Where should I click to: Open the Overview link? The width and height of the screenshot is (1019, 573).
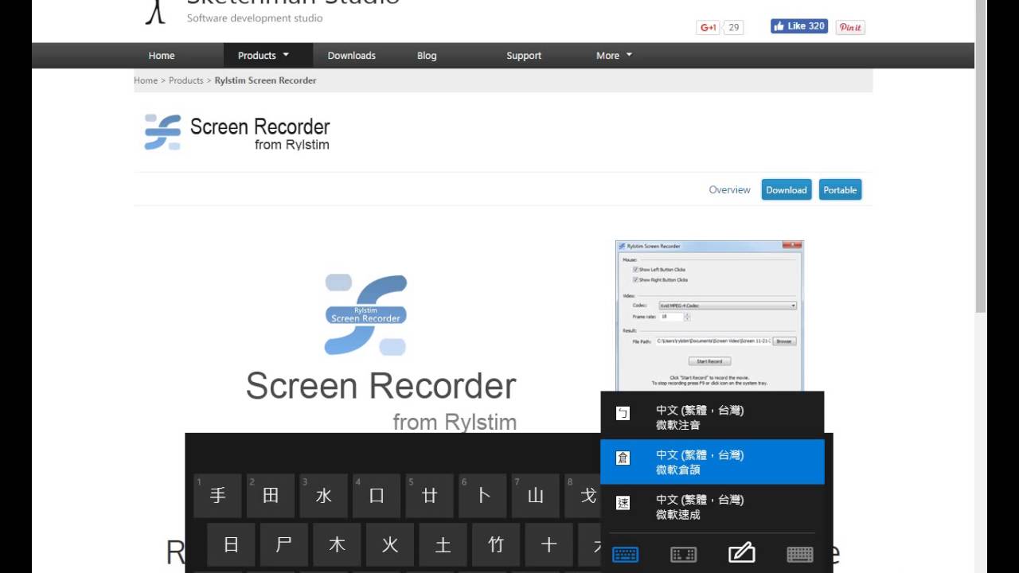[x=730, y=190]
